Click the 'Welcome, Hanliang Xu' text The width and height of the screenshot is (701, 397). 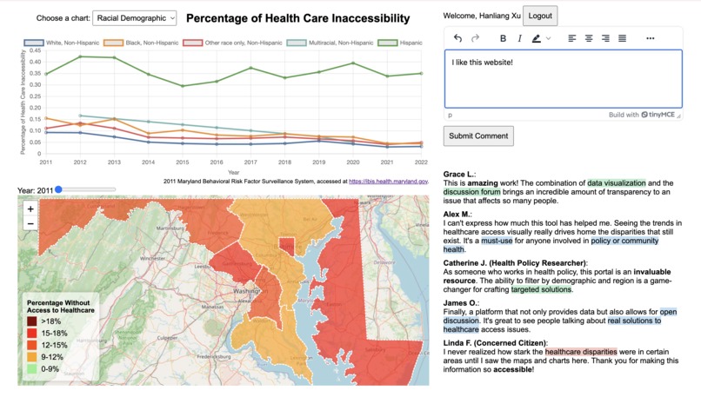[x=482, y=16]
